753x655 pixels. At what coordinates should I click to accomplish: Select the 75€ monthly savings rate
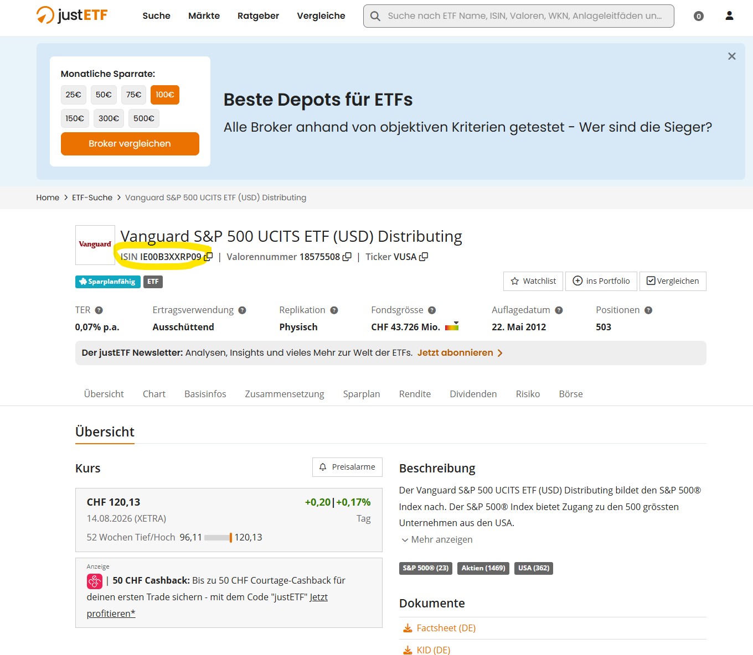coord(133,95)
